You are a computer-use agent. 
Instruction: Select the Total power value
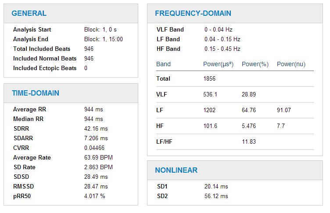tap(209, 79)
